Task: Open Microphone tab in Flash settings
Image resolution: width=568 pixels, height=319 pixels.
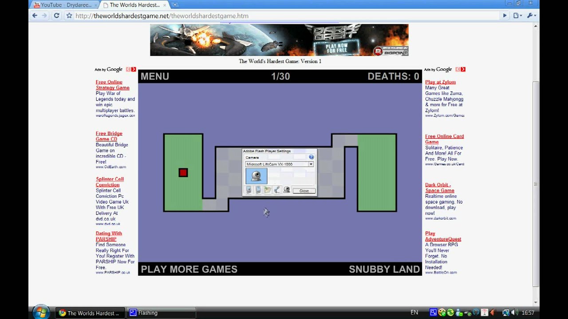Action: pos(277,190)
